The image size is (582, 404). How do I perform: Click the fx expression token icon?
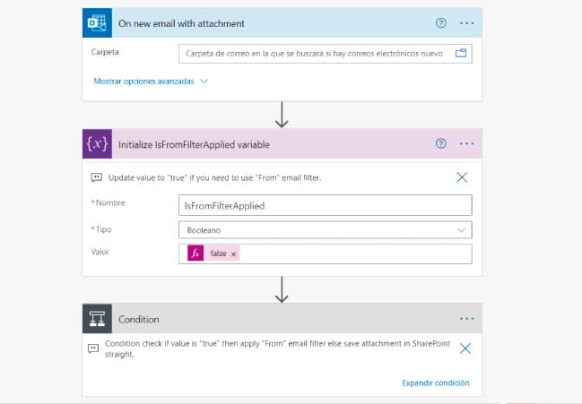pos(195,254)
